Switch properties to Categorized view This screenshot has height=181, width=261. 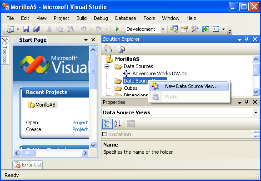107,124
